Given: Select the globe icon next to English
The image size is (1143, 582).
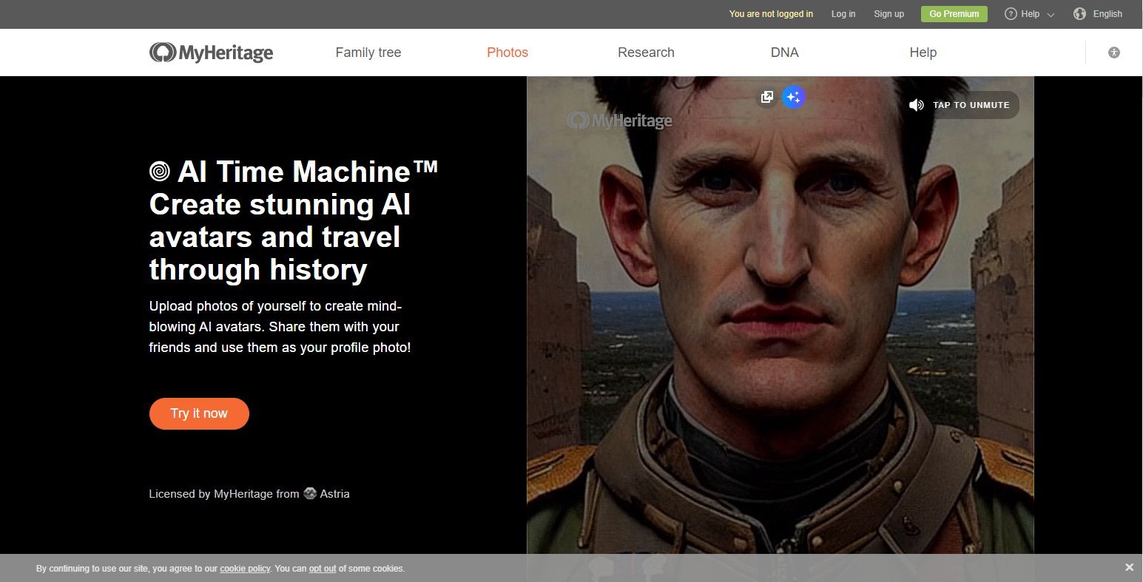Looking at the screenshot, I should 1079,13.
